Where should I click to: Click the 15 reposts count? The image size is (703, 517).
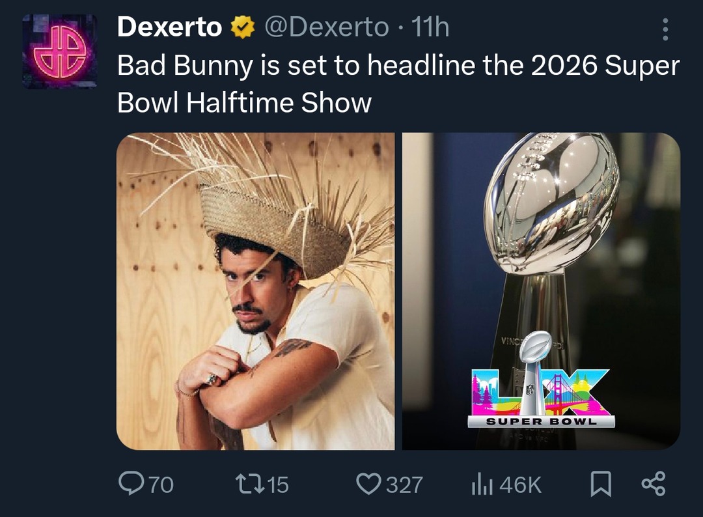[x=278, y=484]
